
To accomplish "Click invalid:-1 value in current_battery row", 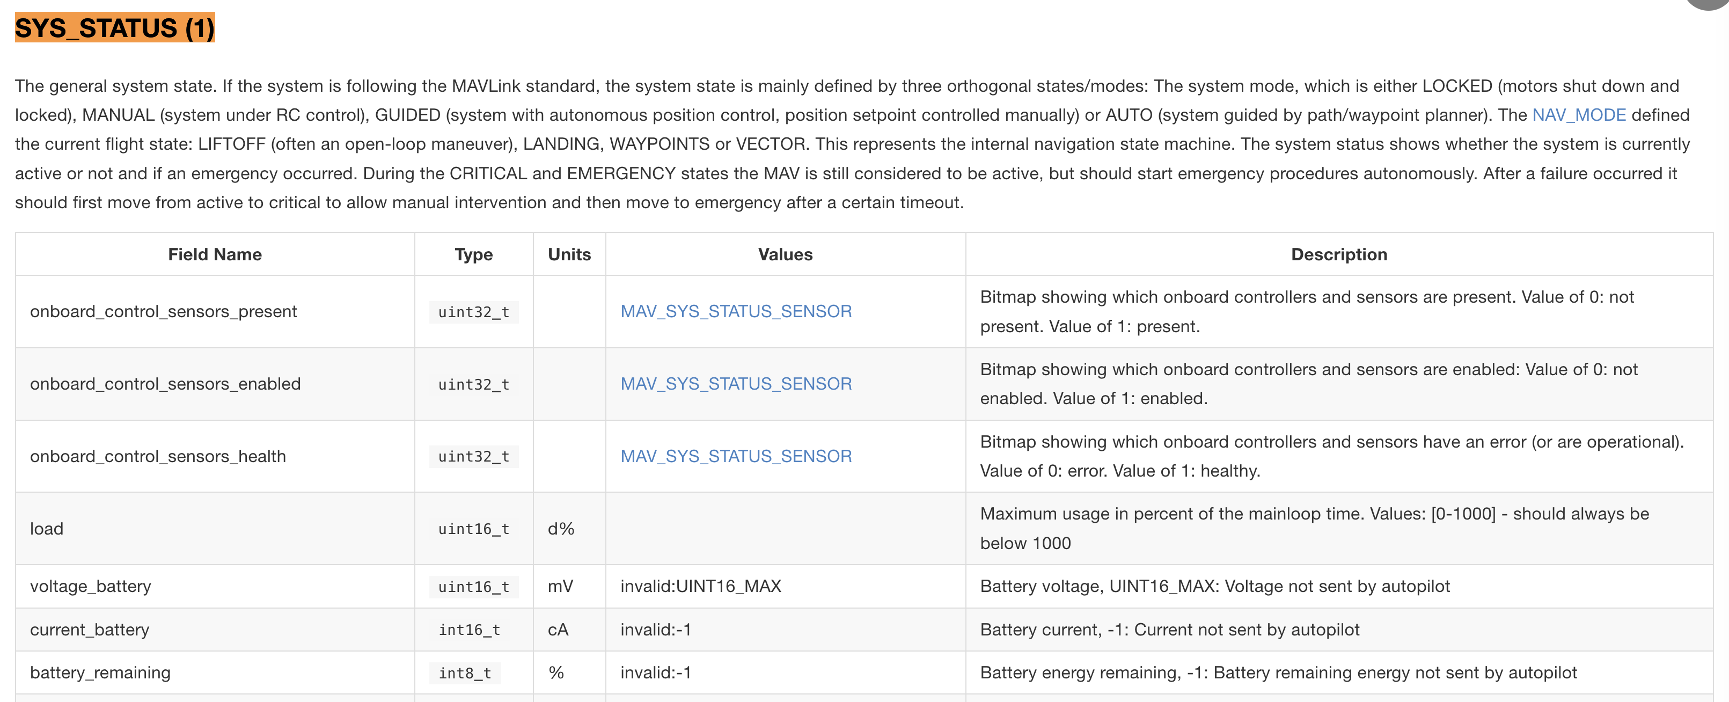I will tap(656, 630).
